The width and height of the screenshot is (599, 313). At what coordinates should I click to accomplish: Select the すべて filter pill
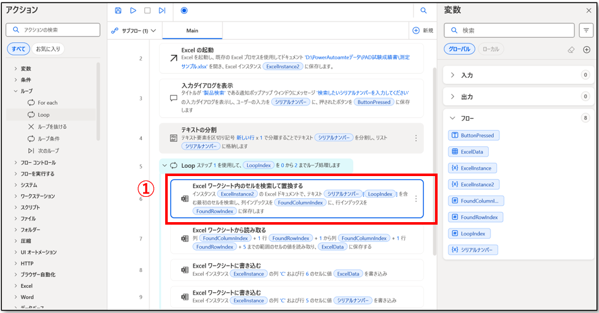(18, 49)
